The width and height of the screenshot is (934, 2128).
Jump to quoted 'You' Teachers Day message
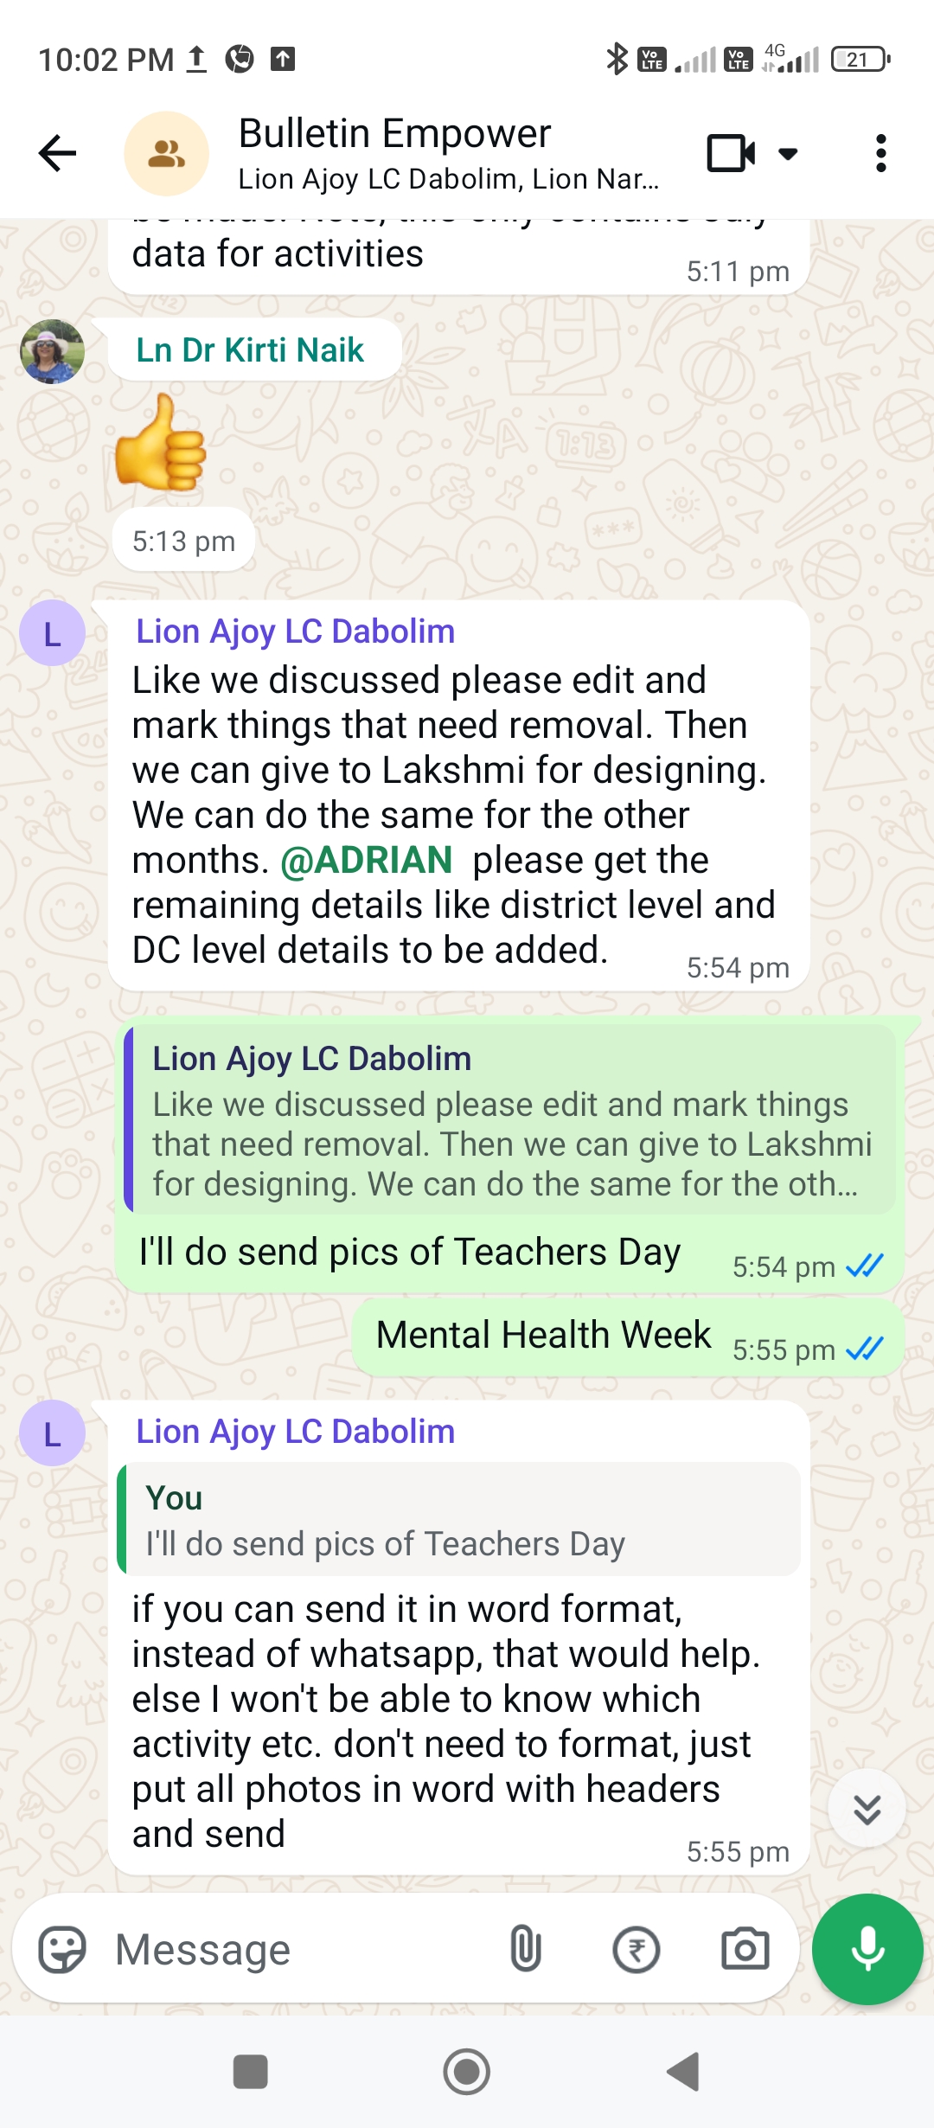[x=459, y=1519]
